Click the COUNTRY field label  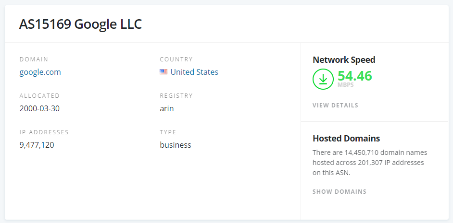(x=176, y=59)
